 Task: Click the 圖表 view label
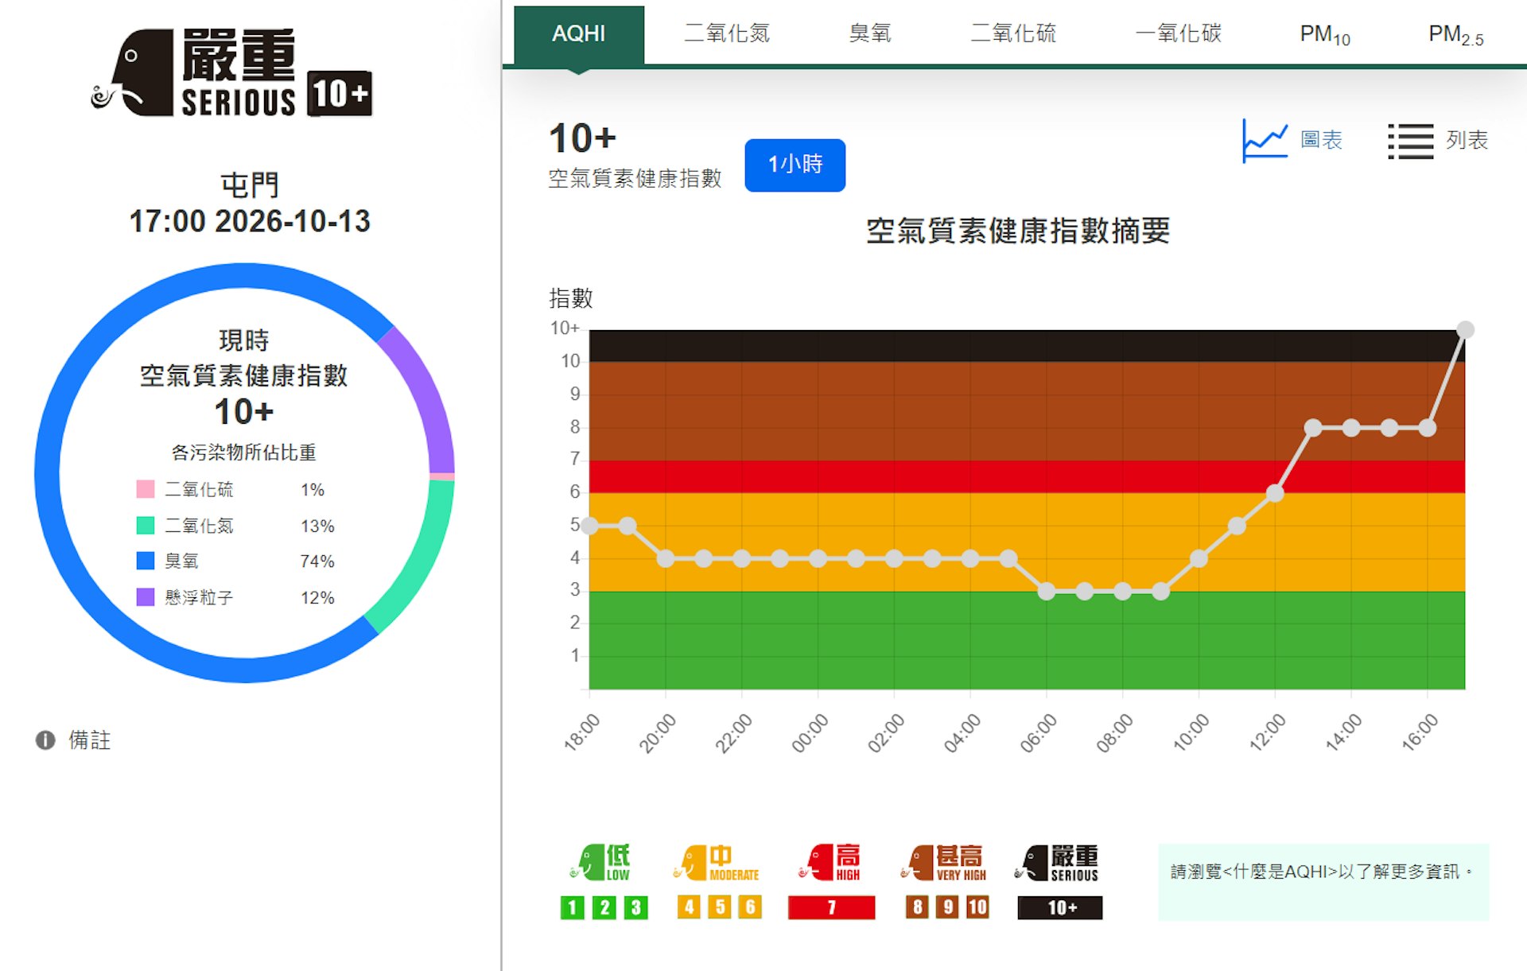(1321, 141)
